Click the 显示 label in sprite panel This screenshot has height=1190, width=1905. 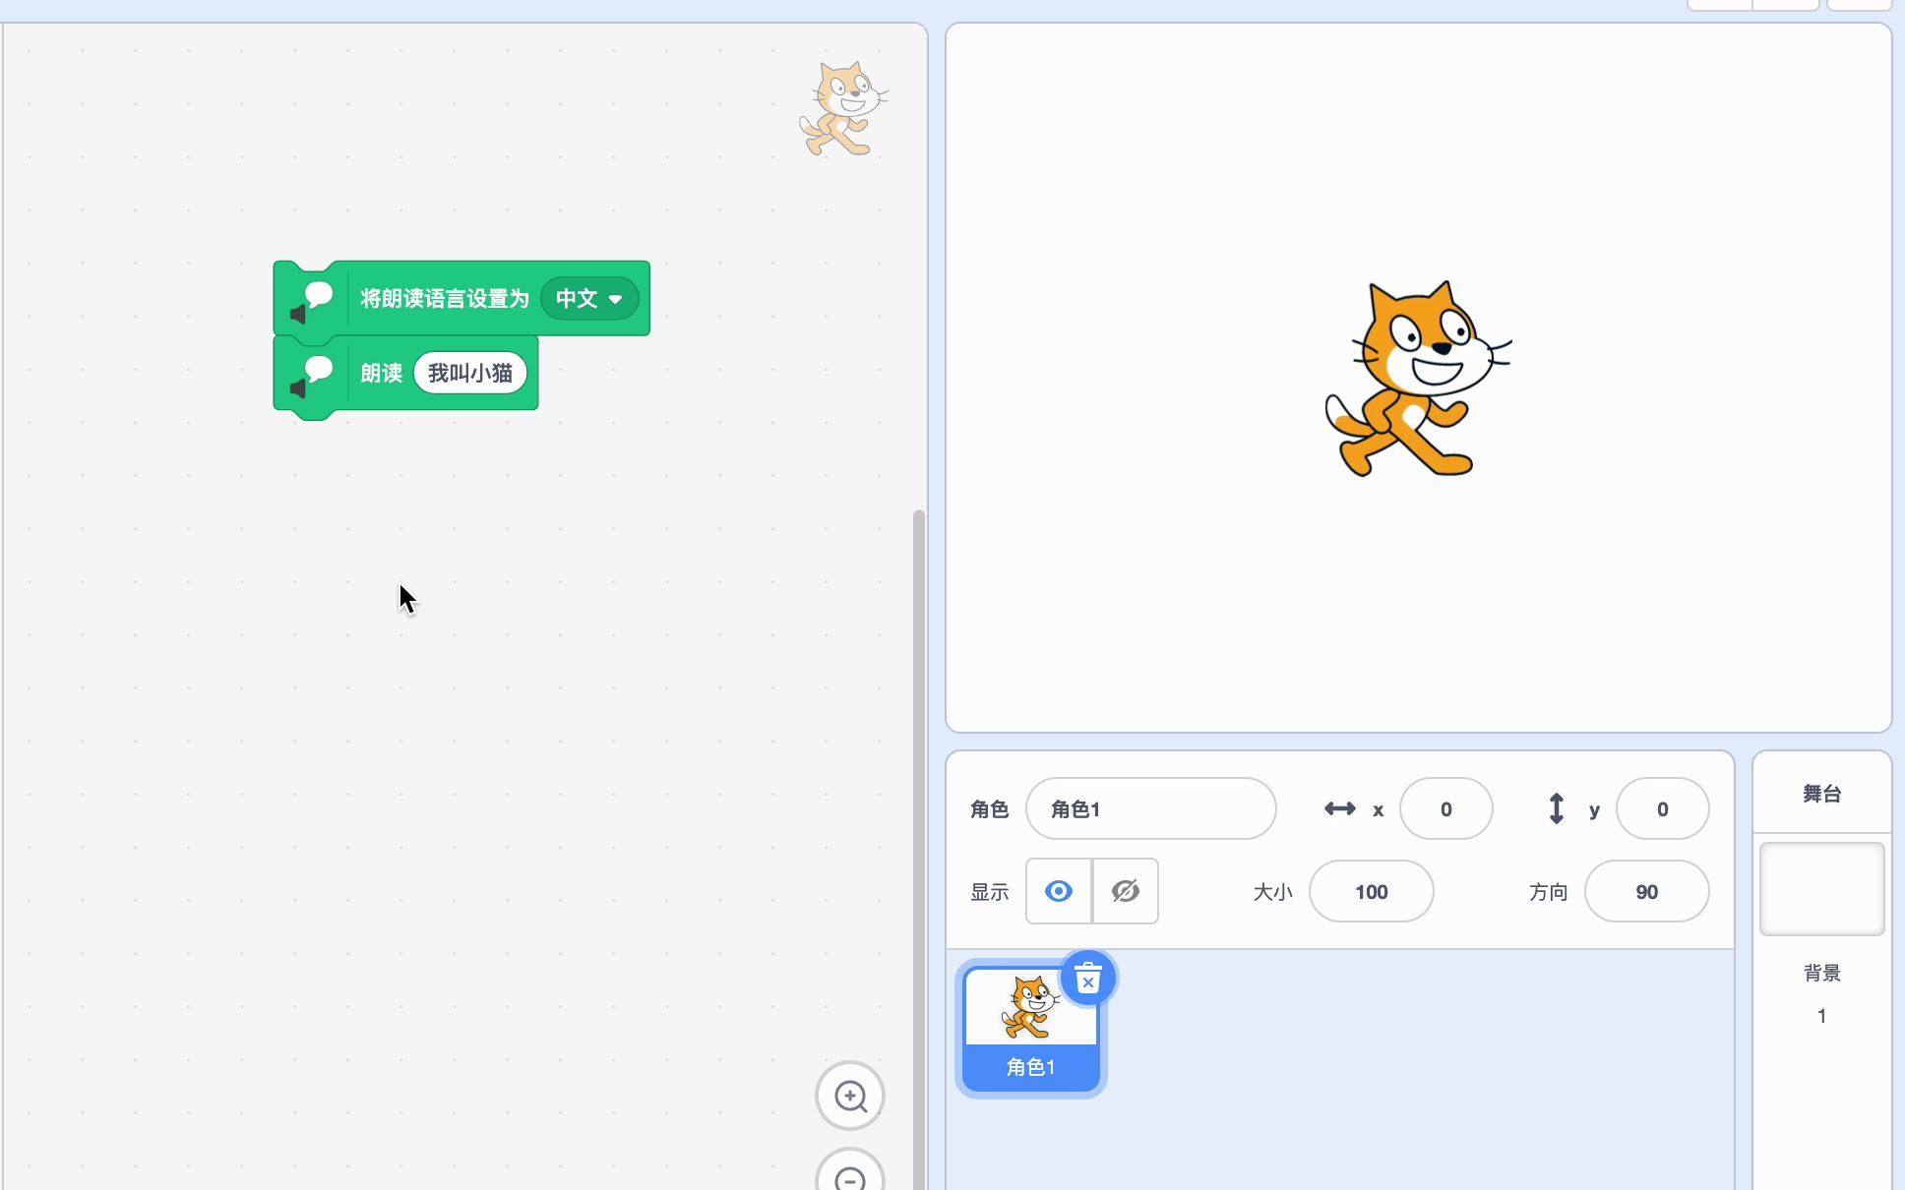pos(989,892)
